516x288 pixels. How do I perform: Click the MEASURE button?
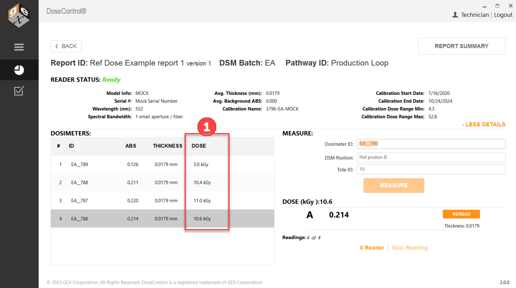pyautogui.click(x=394, y=185)
